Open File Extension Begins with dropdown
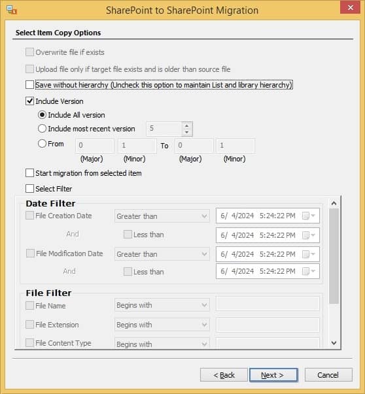Image resolution: width=365 pixels, height=394 pixels. 162,325
